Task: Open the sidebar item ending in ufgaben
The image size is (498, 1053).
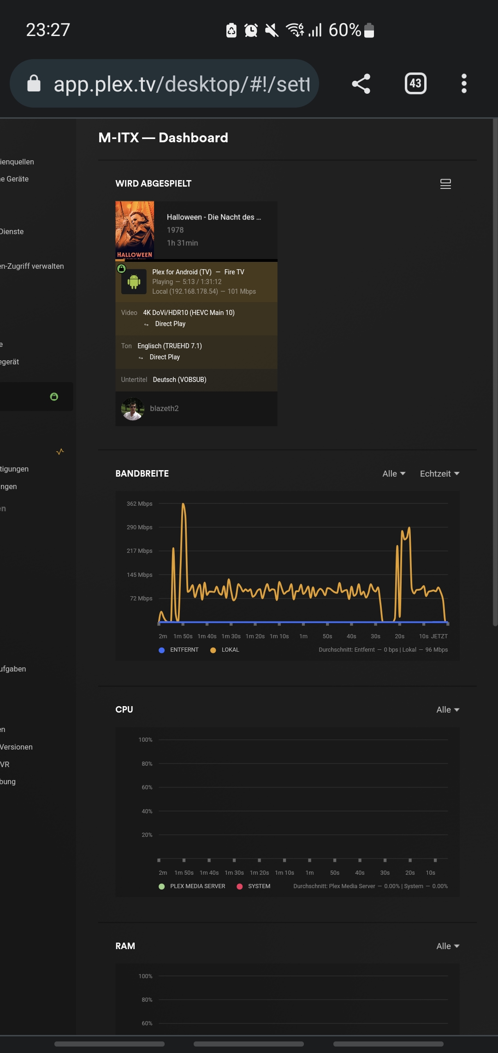Action: [13, 669]
